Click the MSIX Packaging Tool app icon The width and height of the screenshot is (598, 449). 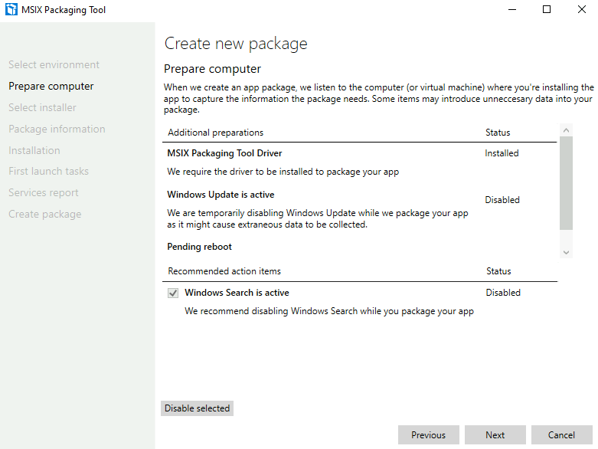11,9
